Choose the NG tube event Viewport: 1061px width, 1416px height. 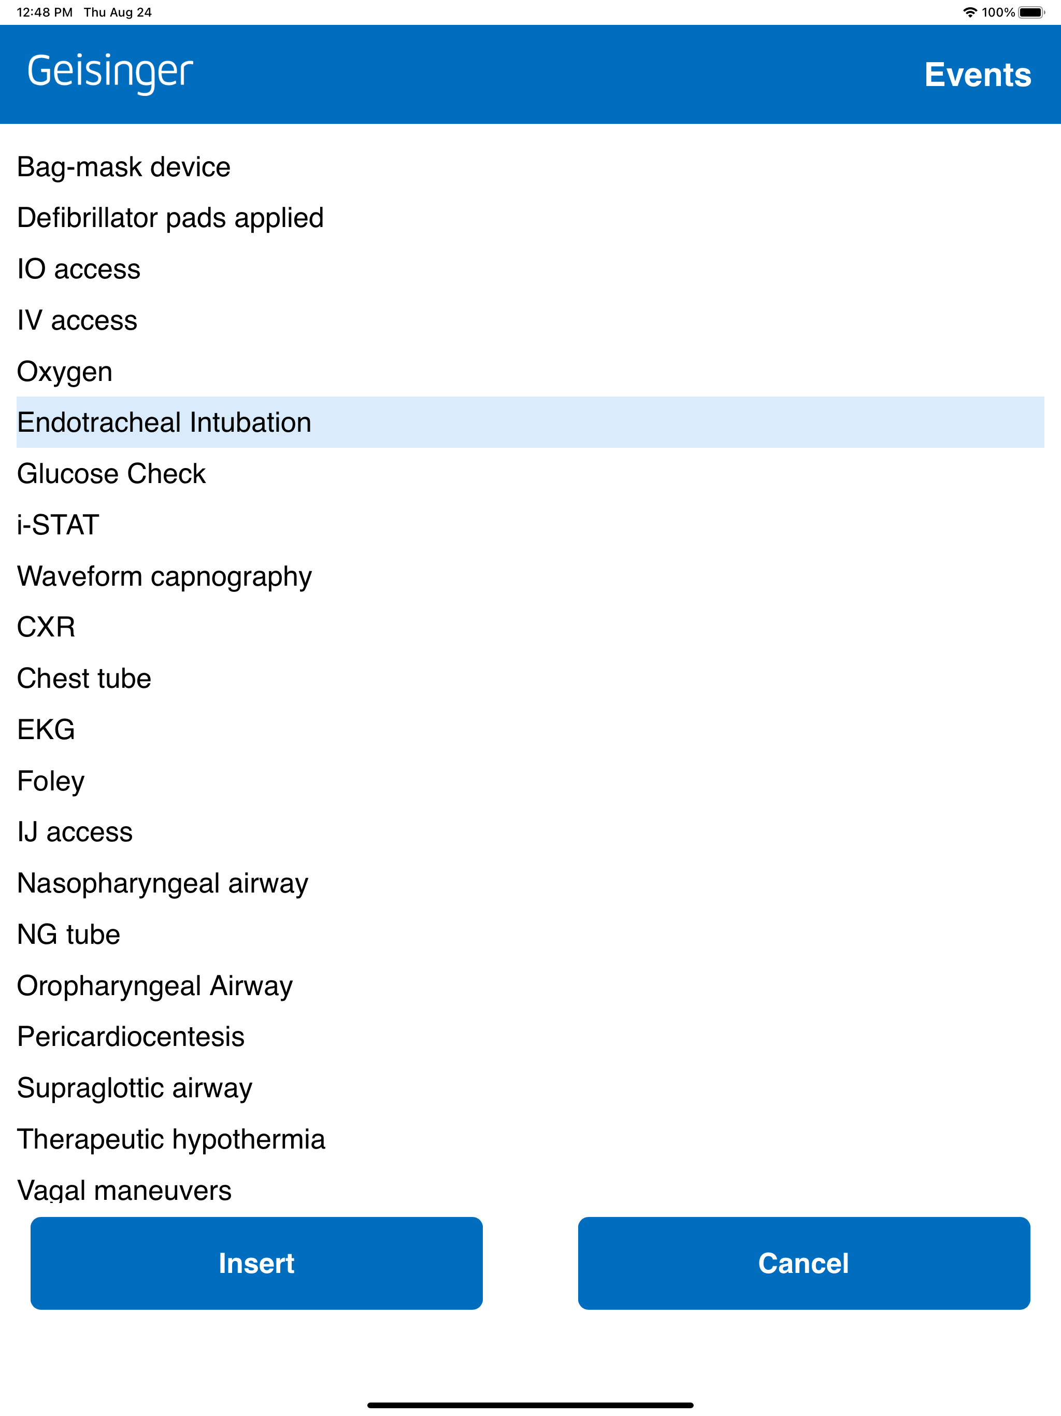530,934
